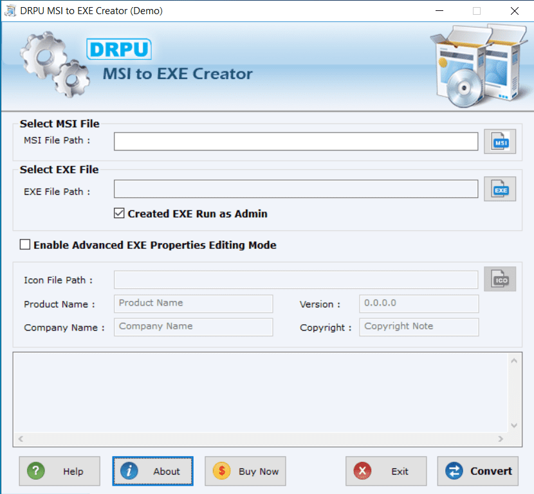The image size is (534, 494).
Task: Toggle Created EXE Run as Admin checkbox
Action: (119, 214)
